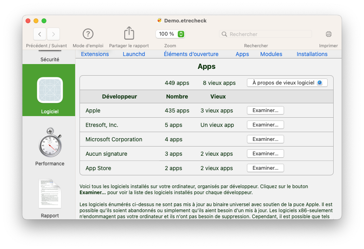Click Examiner... for Microsoft Corporation

(x=265, y=139)
